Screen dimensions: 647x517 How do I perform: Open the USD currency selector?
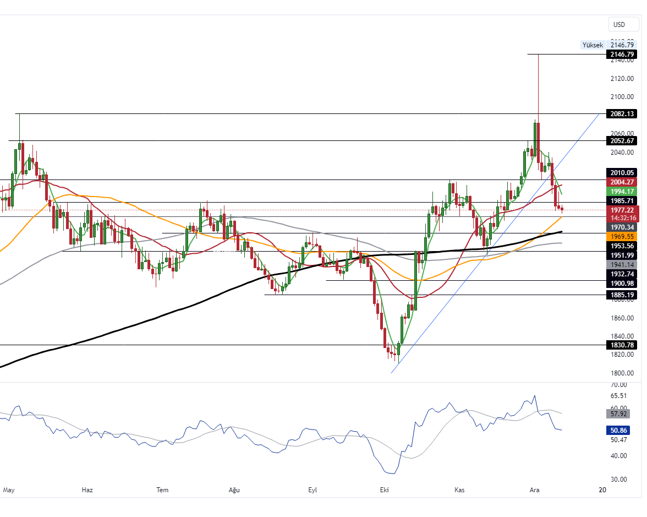pyautogui.click(x=619, y=24)
